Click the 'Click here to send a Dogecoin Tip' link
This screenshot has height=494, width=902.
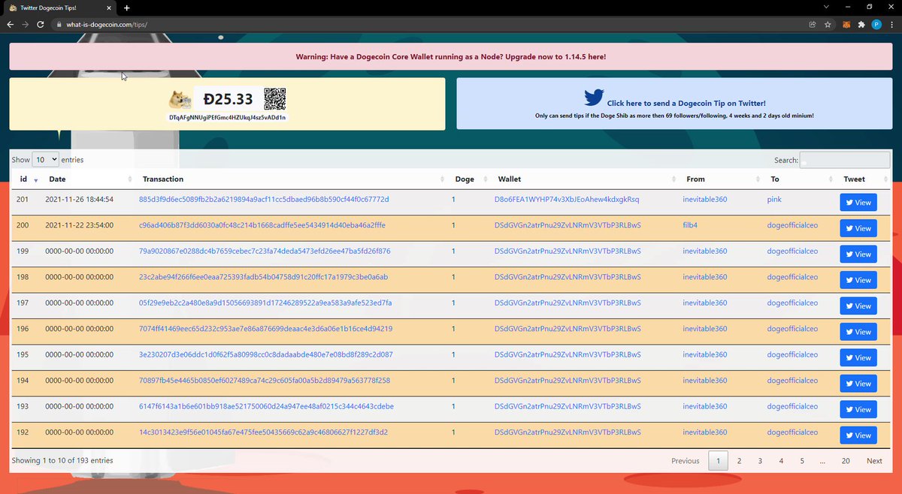[x=686, y=103]
